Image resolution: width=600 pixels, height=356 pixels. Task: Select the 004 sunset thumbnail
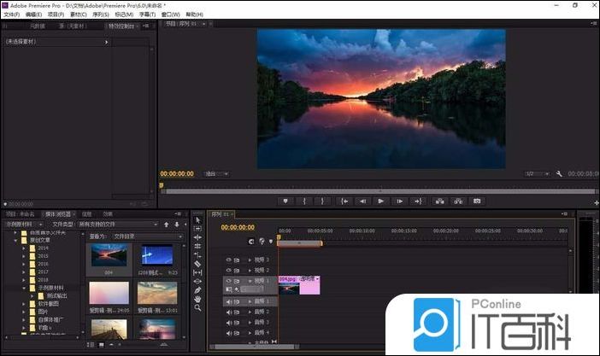pyautogui.click(x=108, y=254)
